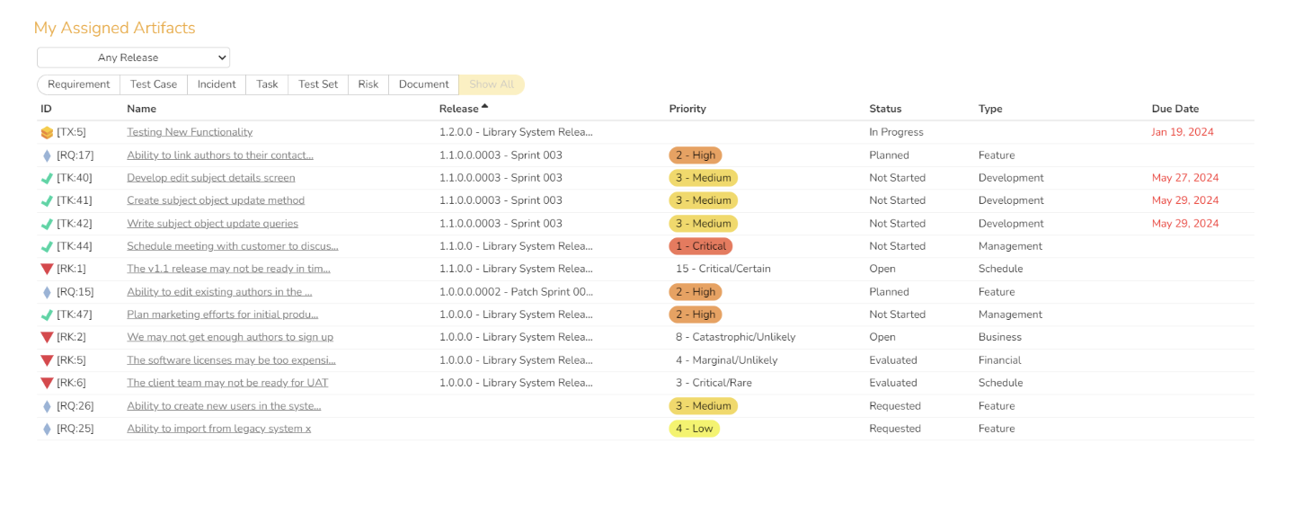1312x514 pixels.
Task: Toggle the Risk filter button
Action: coord(368,84)
